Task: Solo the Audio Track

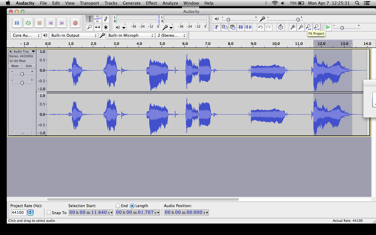Action: [x=29, y=66]
